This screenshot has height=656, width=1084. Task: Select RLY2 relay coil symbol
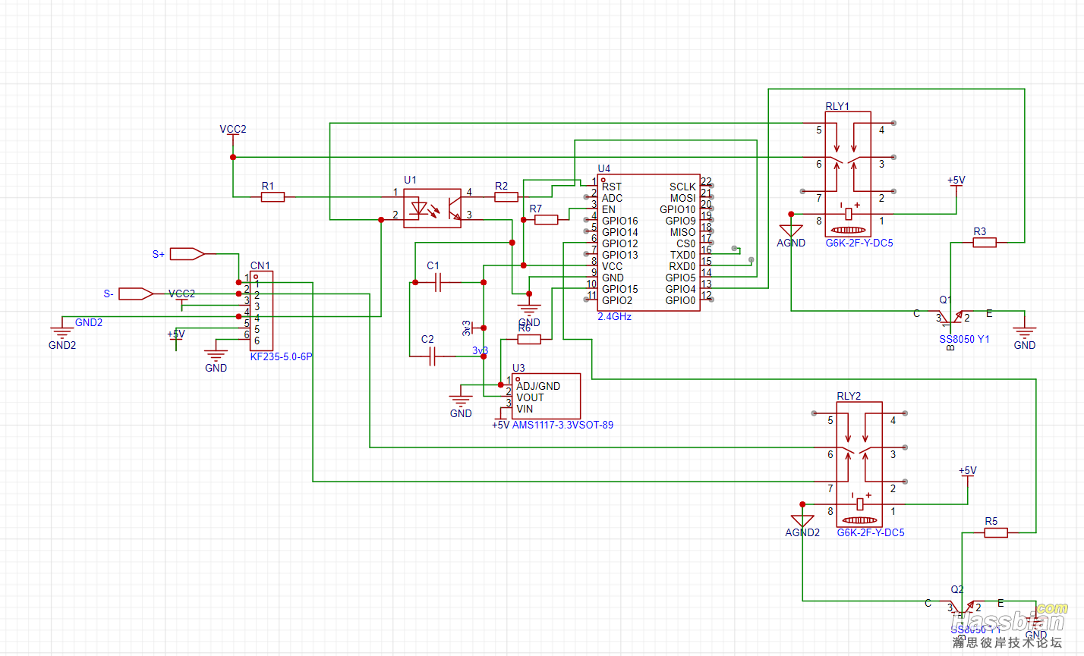pyautogui.click(x=859, y=505)
